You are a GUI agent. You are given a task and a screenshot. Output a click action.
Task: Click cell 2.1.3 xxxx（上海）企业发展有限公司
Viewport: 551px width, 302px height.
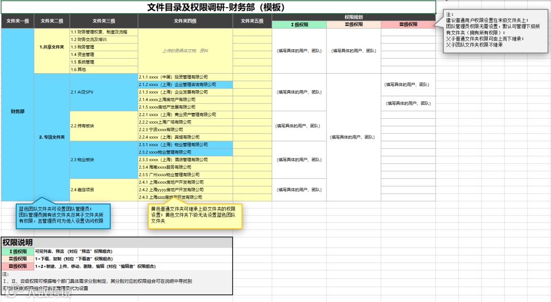point(185,92)
